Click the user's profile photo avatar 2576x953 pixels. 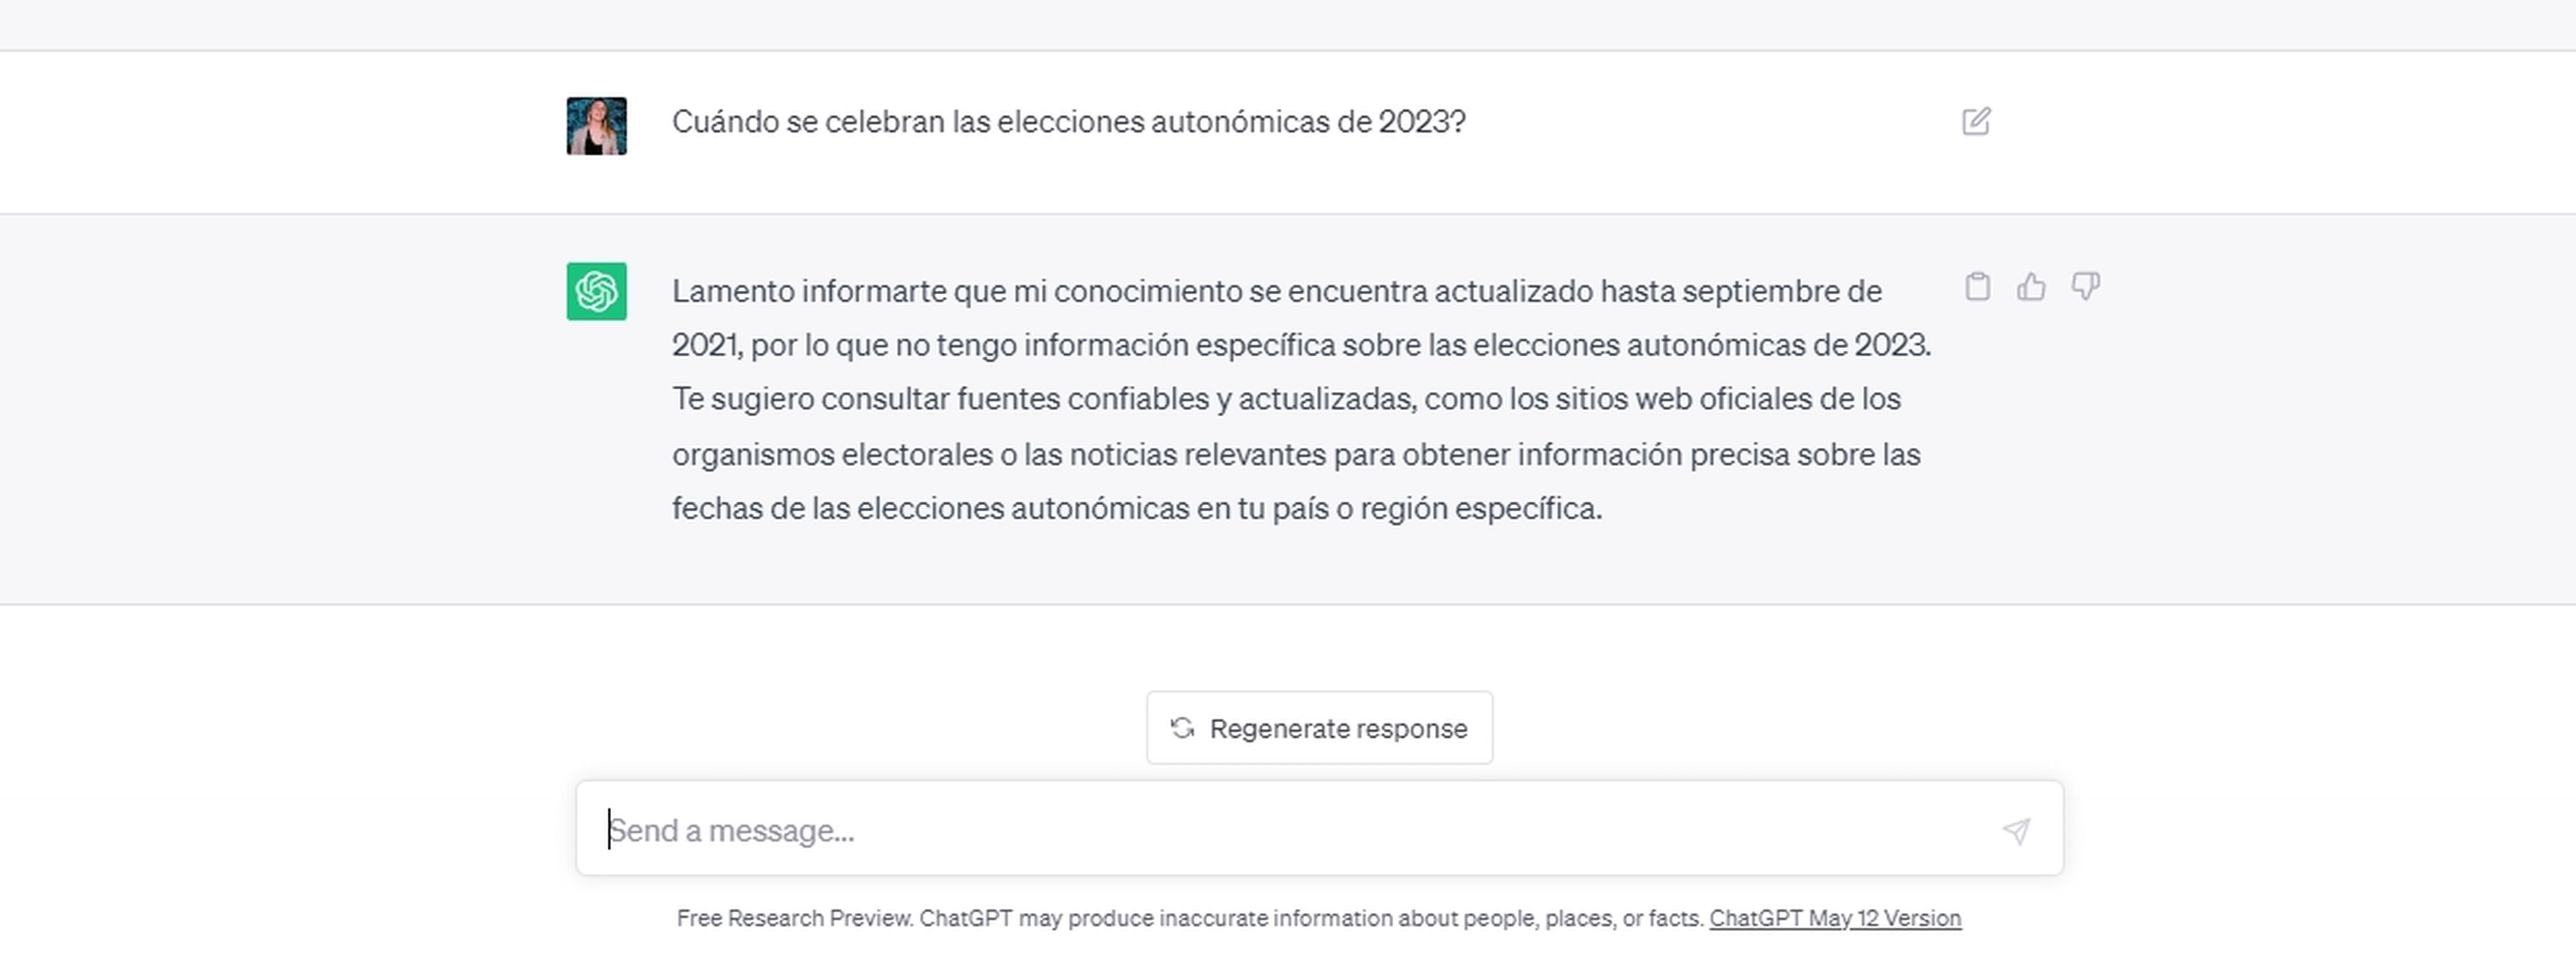point(596,126)
